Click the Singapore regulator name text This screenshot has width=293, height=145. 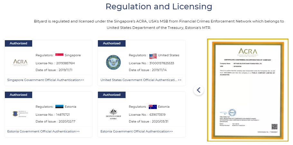73,55
